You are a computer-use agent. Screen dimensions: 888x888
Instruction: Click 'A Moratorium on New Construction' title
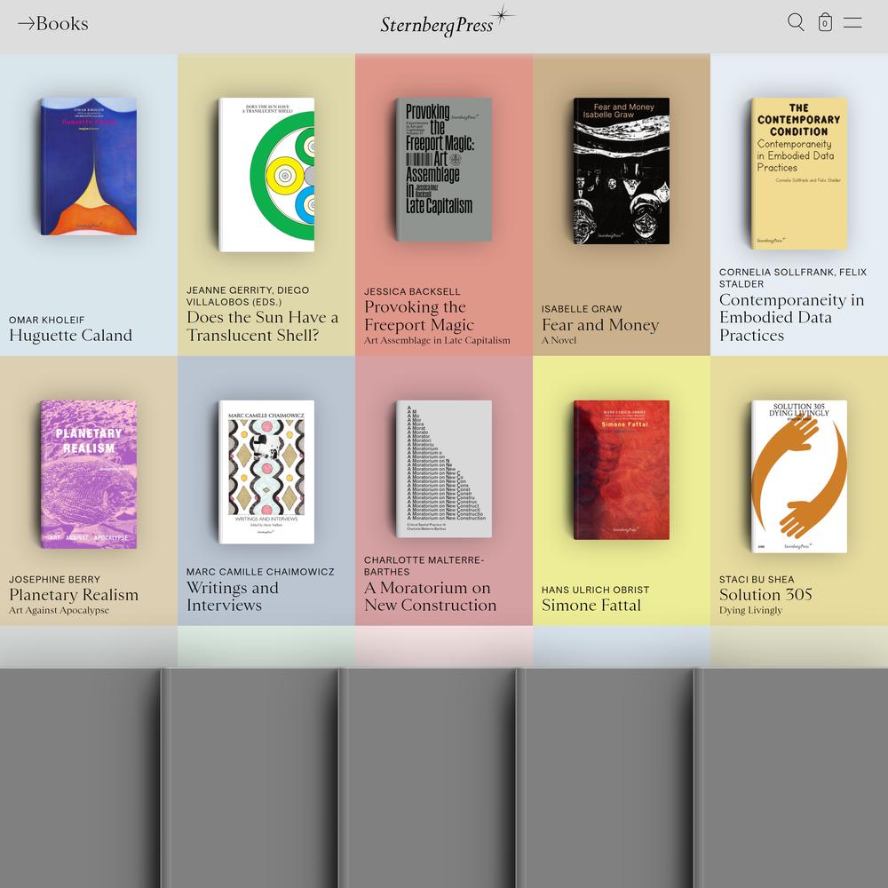coord(431,597)
